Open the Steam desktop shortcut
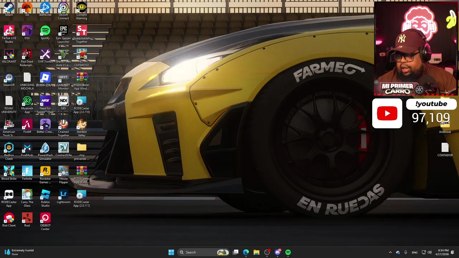459x258 pixels. [x=9, y=9]
